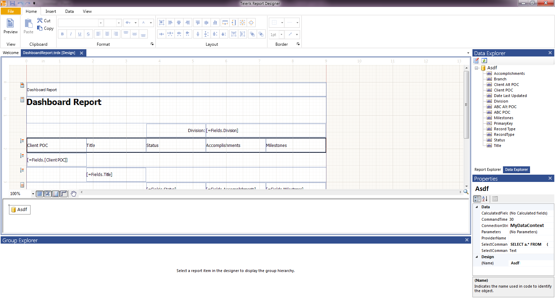
Task: Click the edit data source icon in Data Explorer
Action: click(x=477, y=61)
